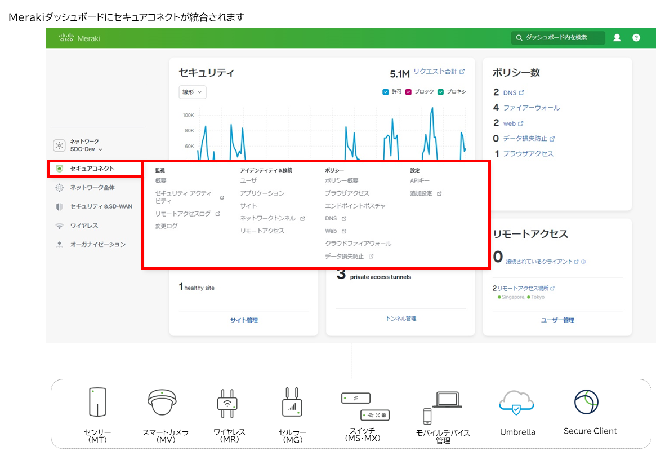Open the help question mark icon
The image size is (656, 455).
(x=636, y=38)
